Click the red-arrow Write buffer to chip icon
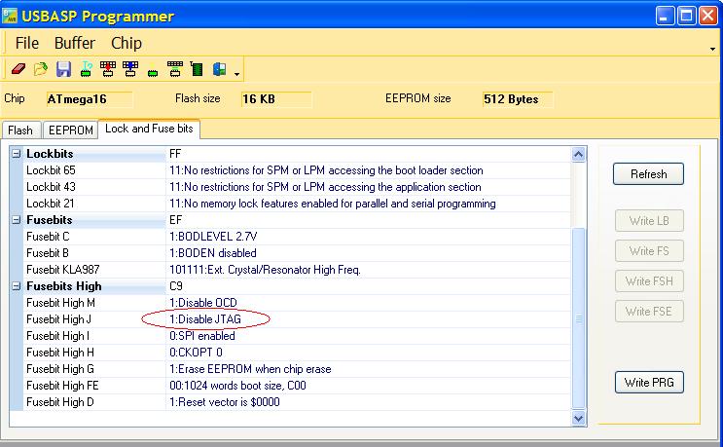 (x=108, y=69)
